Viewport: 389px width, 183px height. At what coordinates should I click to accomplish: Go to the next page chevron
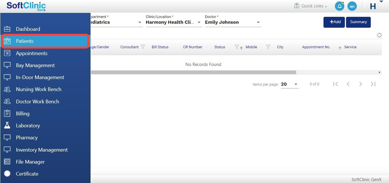pos(361,84)
